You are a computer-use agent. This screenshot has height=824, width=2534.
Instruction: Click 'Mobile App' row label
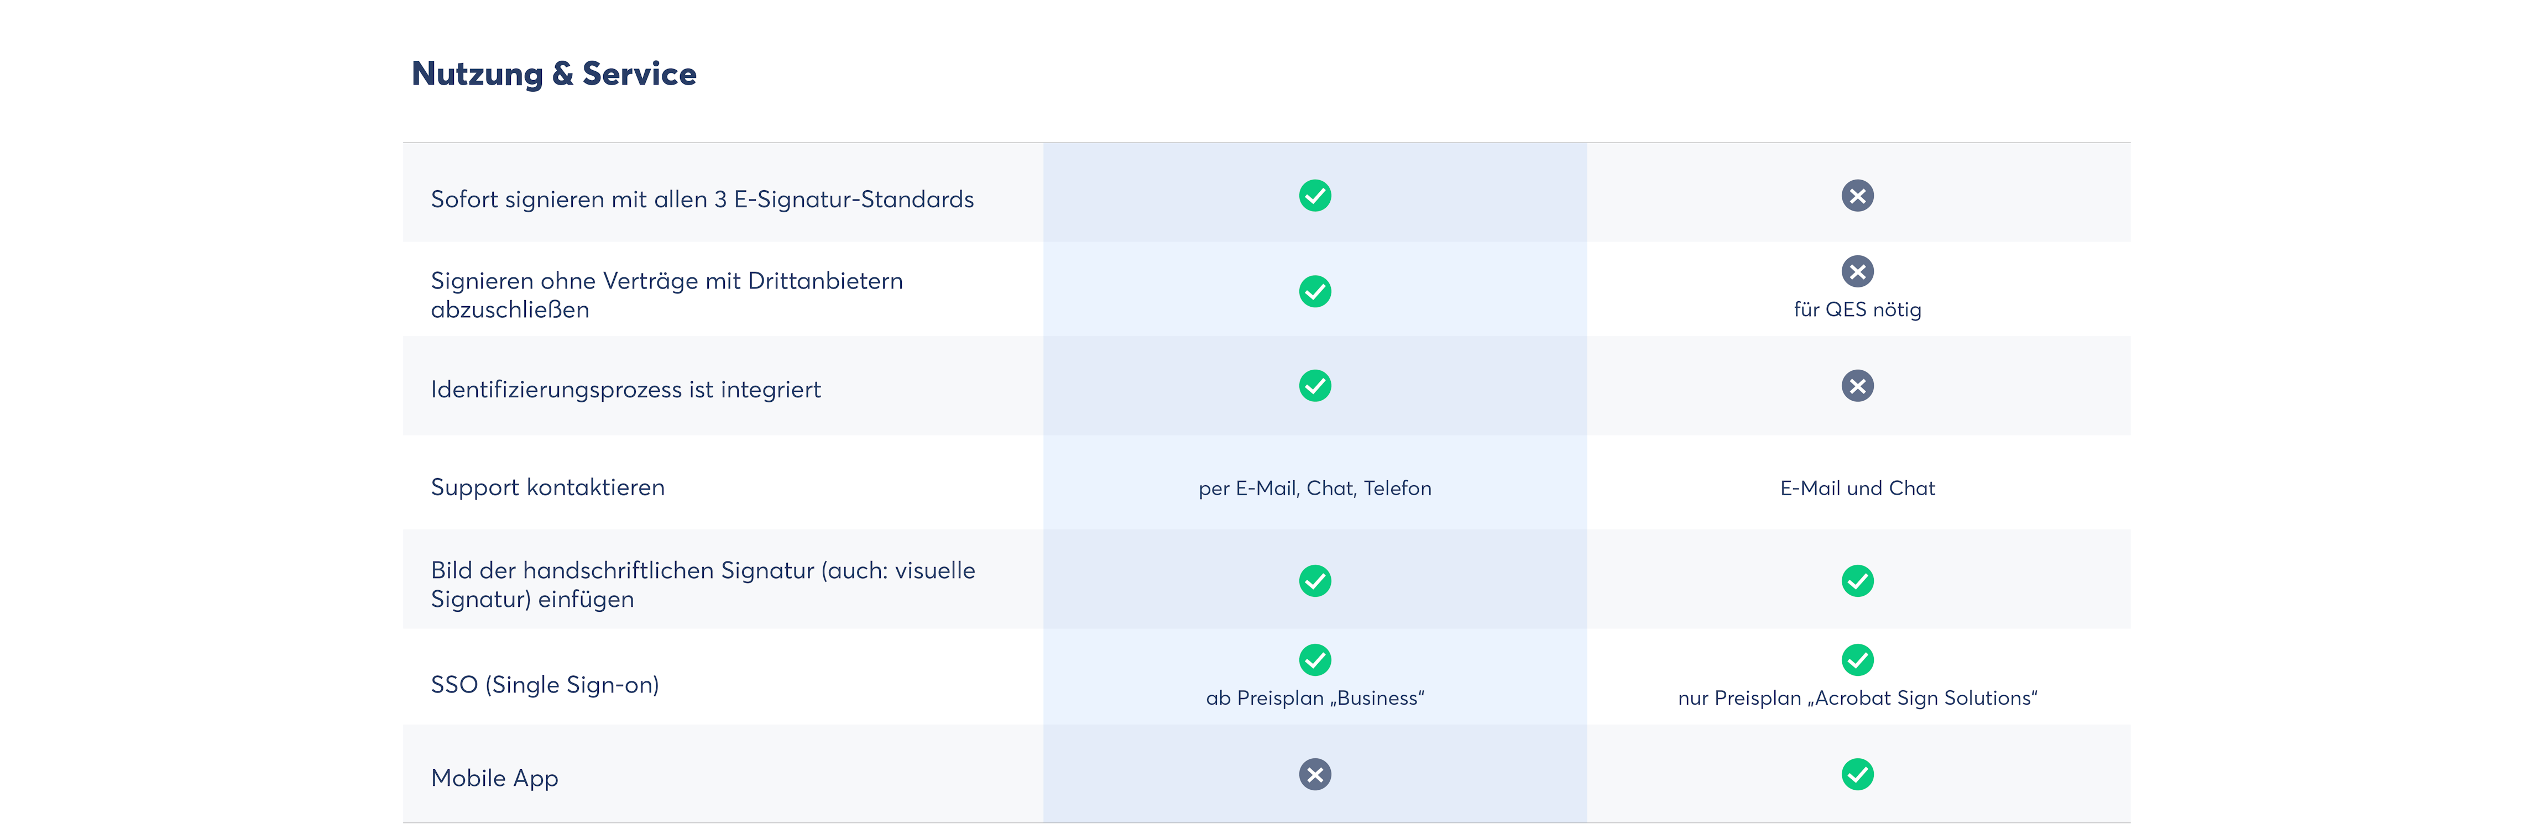495,779
